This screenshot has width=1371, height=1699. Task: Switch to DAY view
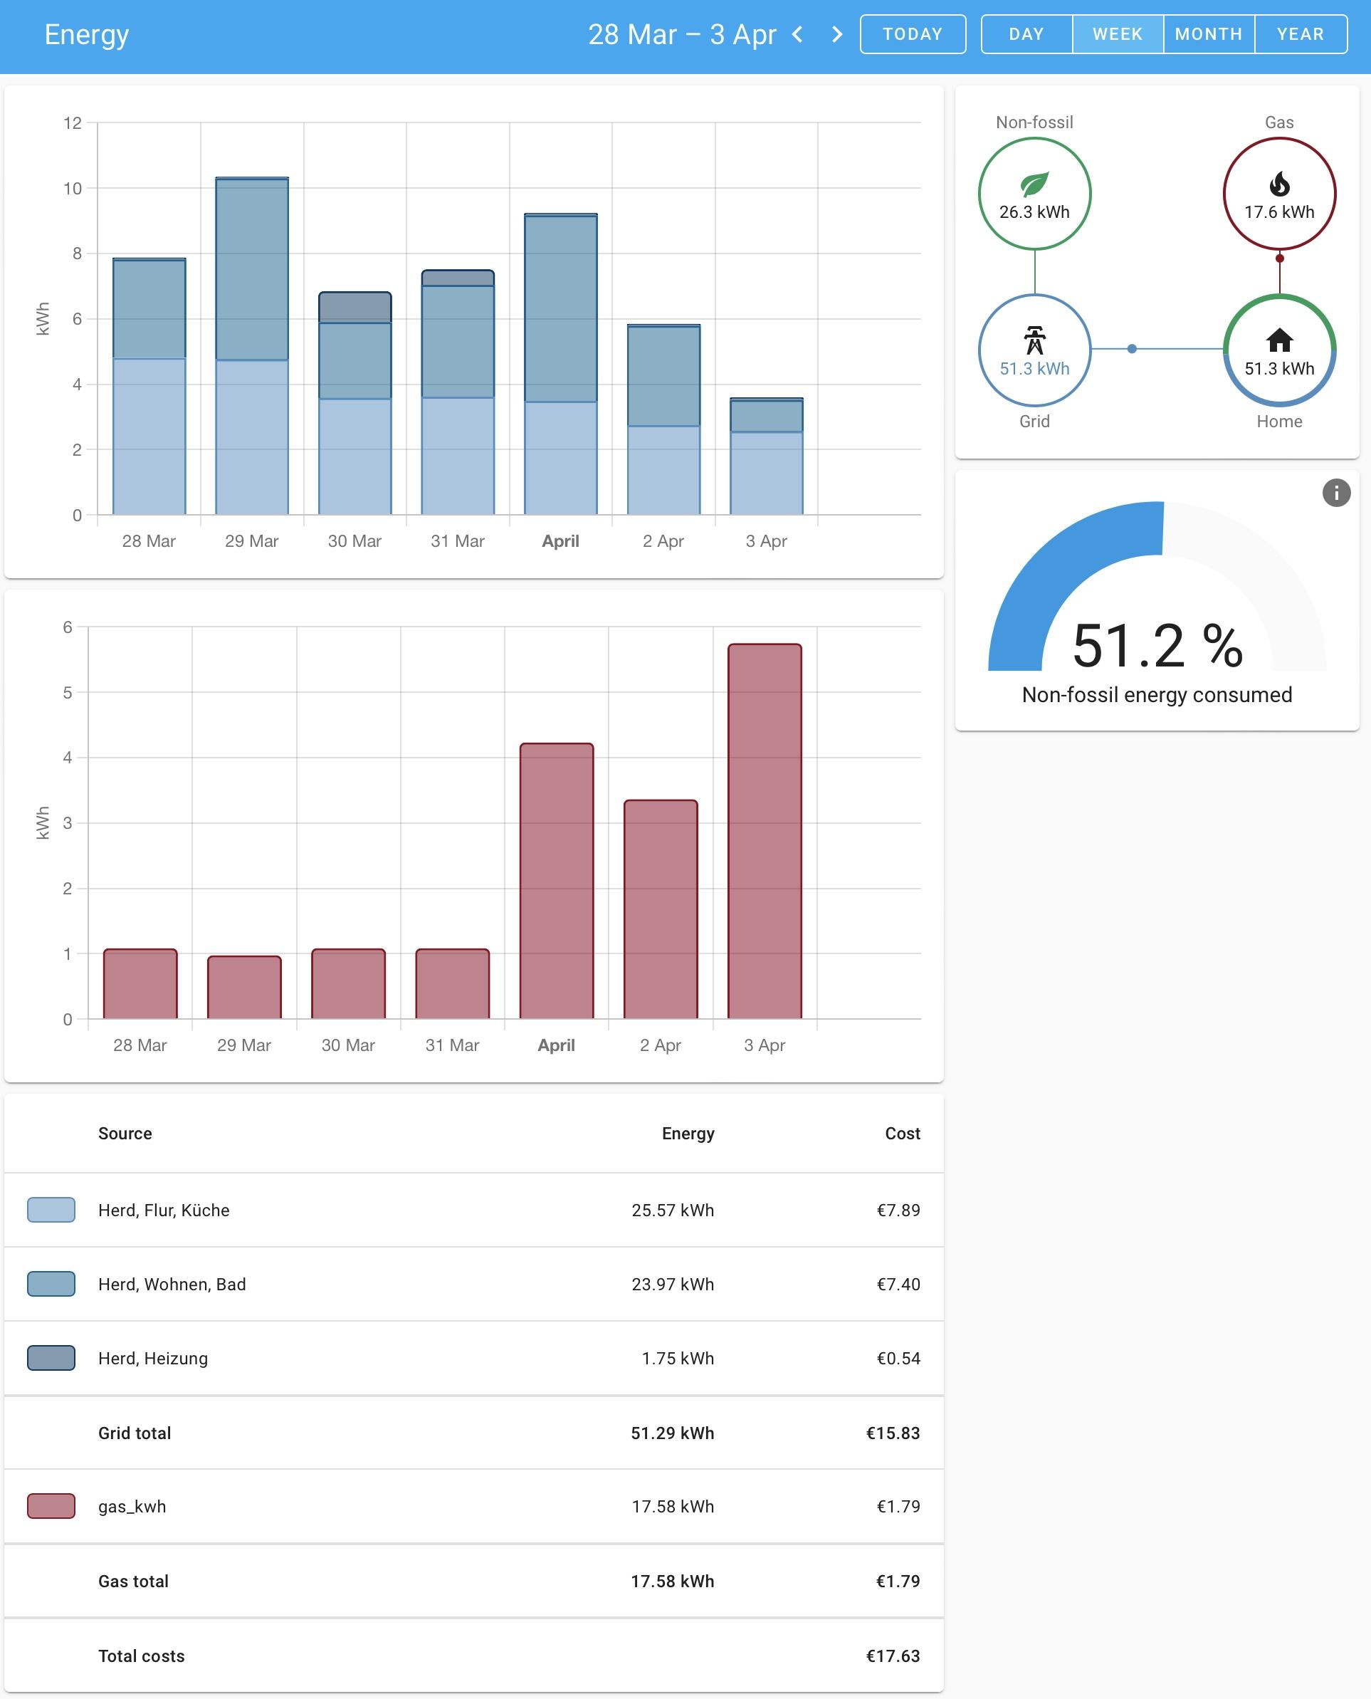(1026, 34)
